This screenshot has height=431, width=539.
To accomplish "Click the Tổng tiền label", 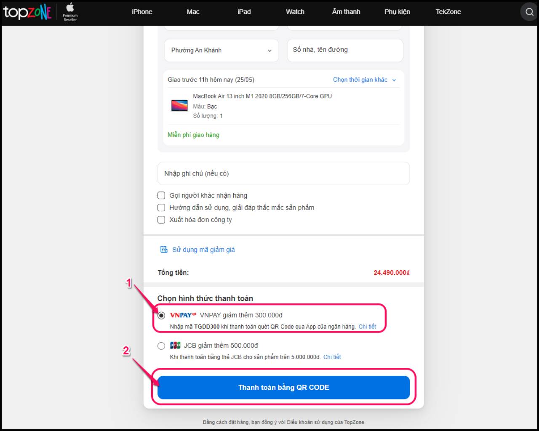I will (173, 273).
